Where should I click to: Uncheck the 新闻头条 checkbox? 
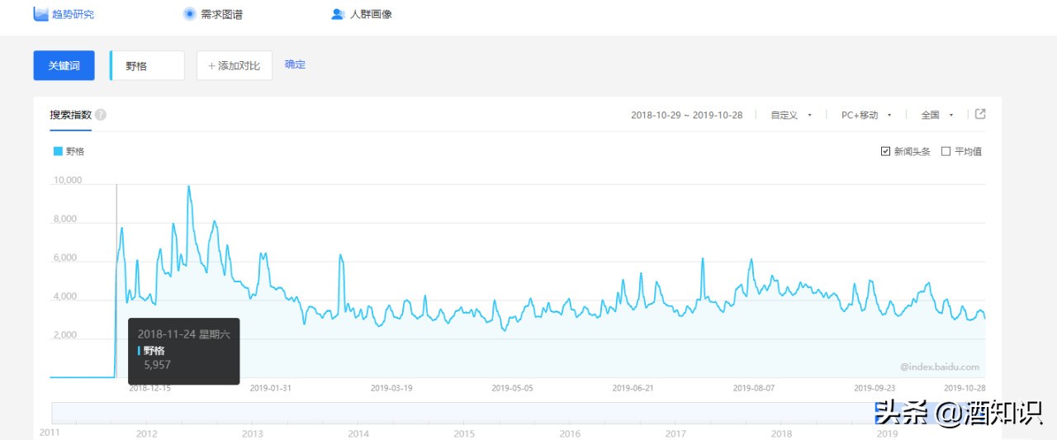click(x=885, y=151)
